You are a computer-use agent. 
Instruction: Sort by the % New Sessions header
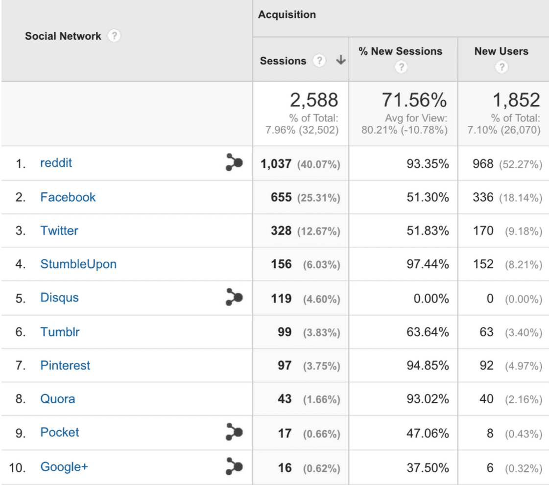pos(401,51)
